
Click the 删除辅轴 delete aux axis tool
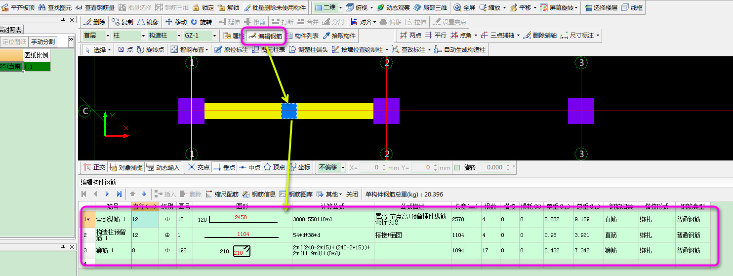540,36
